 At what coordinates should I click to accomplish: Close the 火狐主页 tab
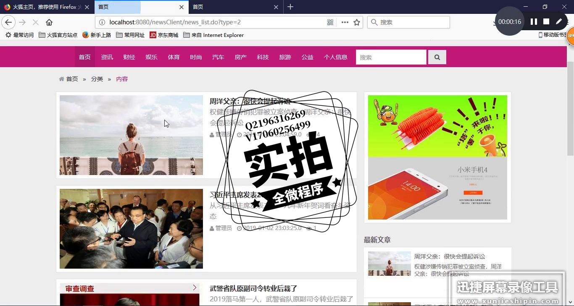pos(87,7)
